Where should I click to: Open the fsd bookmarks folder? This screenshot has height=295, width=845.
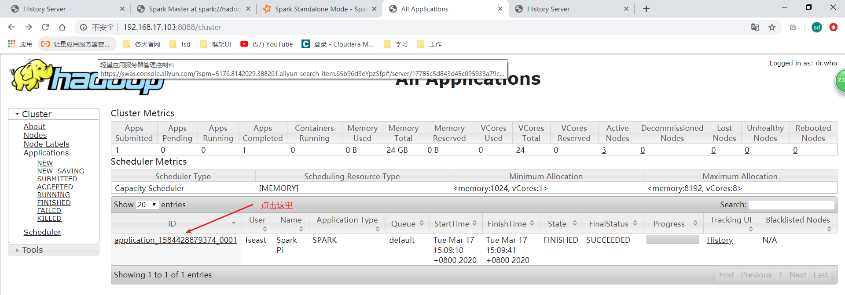180,44
